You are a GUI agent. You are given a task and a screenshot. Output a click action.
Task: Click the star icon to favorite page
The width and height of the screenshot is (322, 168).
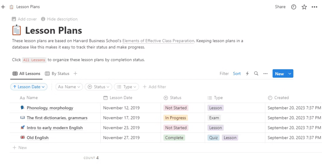pyautogui.click(x=304, y=7)
